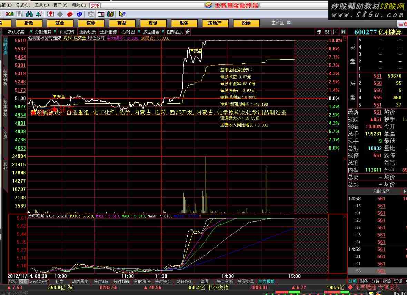Image resolution: width=407 pixels, height=295 pixels.
Task: Click the red round info icon
Action: pos(70,14)
